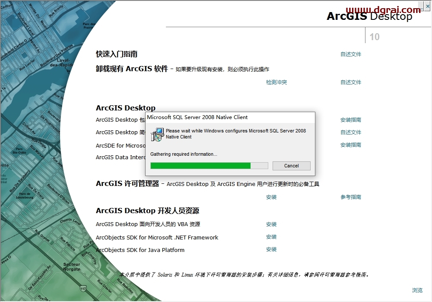Click the green installation progress bar
432x302 pixels.
point(209,166)
